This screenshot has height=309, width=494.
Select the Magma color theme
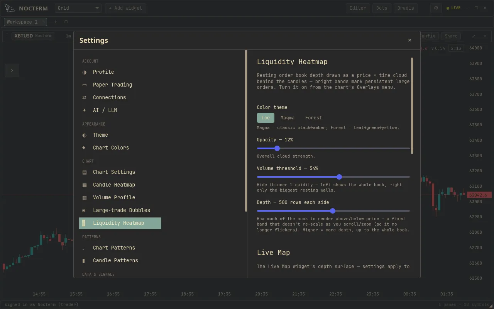click(x=288, y=118)
